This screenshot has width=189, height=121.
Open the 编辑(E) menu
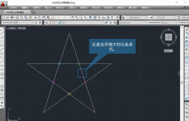click(x=25, y=8)
